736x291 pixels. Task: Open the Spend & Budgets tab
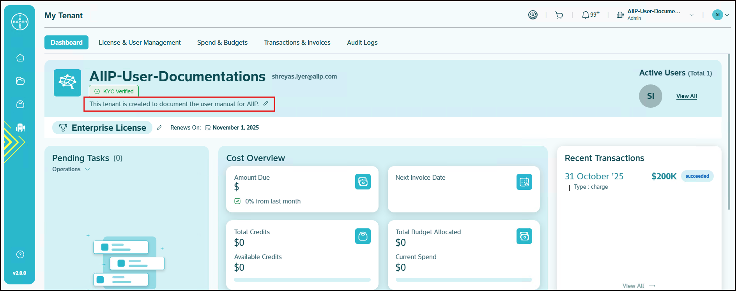222,42
